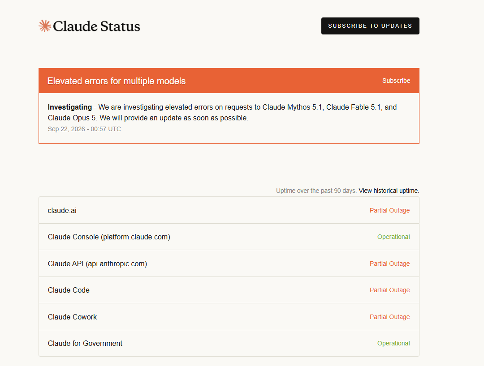The image size is (484, 366).
Task: Open View historical uptime link
Action: pyautogui.click(x=389, y=191)
